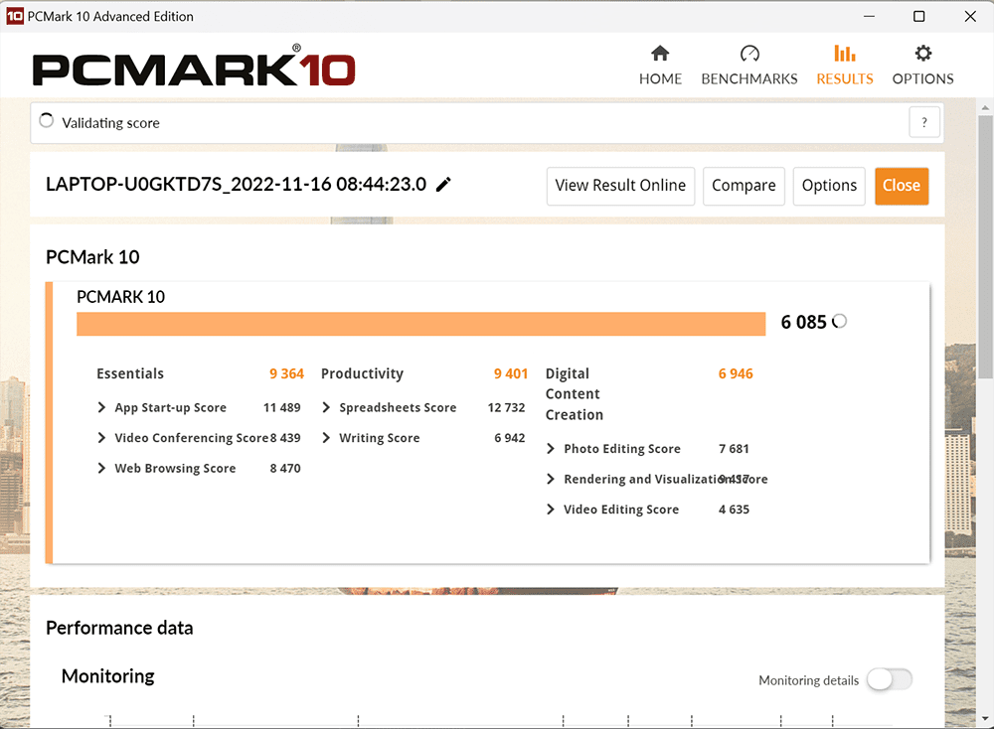Click the Monitoring details label
This screenshot has width=994, height=729.
[x=809, y=680]
